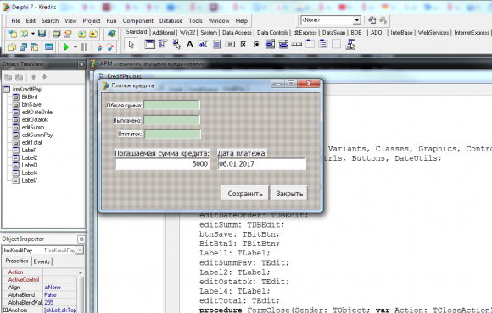Image resolution: width=492 pixels, height=313 pixels.
Task: Click the Help contents book icon
Action: tap(111, 34)
